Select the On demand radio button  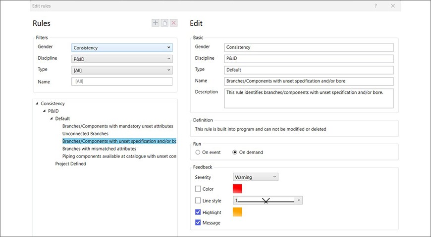pos(235,153)
